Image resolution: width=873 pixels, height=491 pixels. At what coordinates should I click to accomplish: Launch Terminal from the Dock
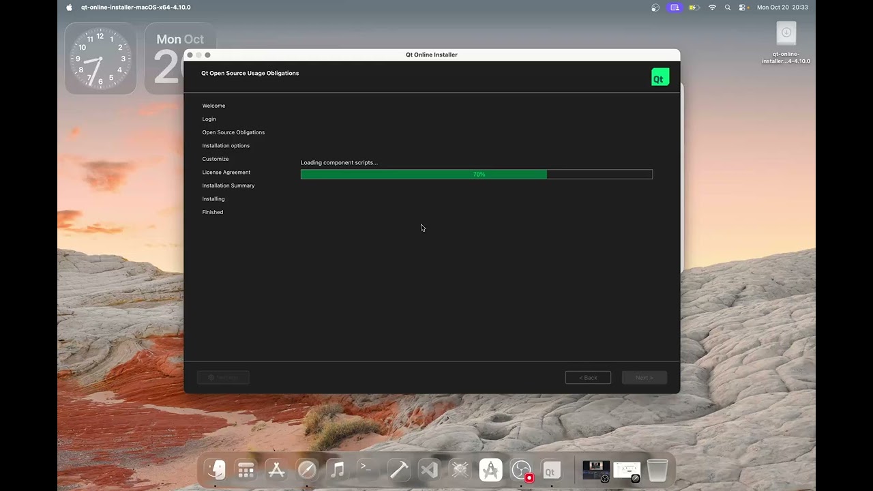(368, 470)
